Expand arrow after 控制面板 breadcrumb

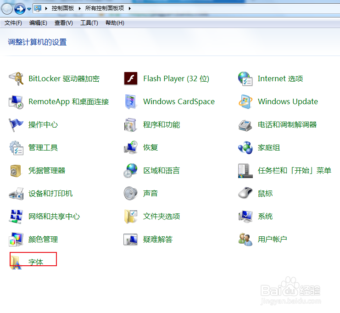click(79, 8)
